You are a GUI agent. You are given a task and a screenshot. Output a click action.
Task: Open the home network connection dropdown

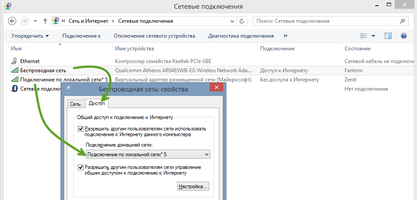(x=207, y=154)
